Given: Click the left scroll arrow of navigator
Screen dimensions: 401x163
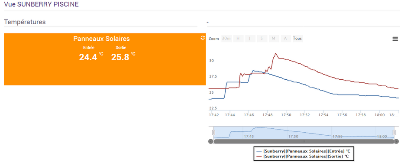Looking at the screenshot, I should coord(211,141).
